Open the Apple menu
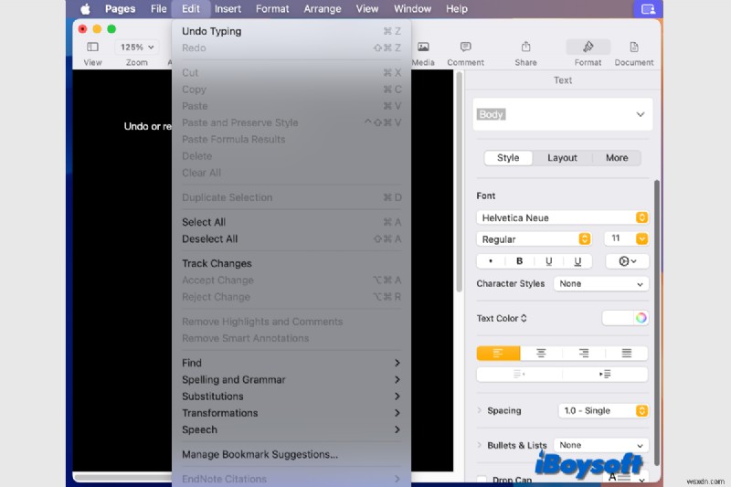 (x=85, y=9)
